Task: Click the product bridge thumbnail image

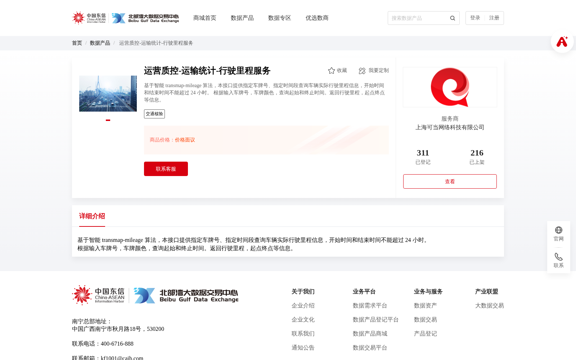Action: pyautogui.click(x=108, y=94)
